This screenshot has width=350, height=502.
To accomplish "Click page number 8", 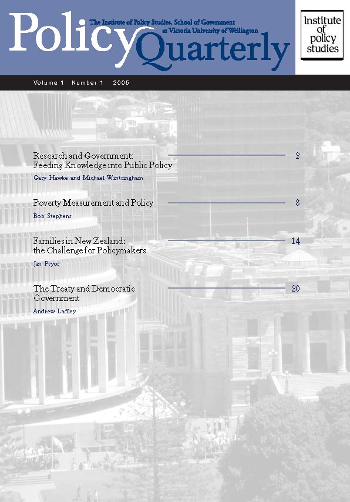I will pos(298,203).
